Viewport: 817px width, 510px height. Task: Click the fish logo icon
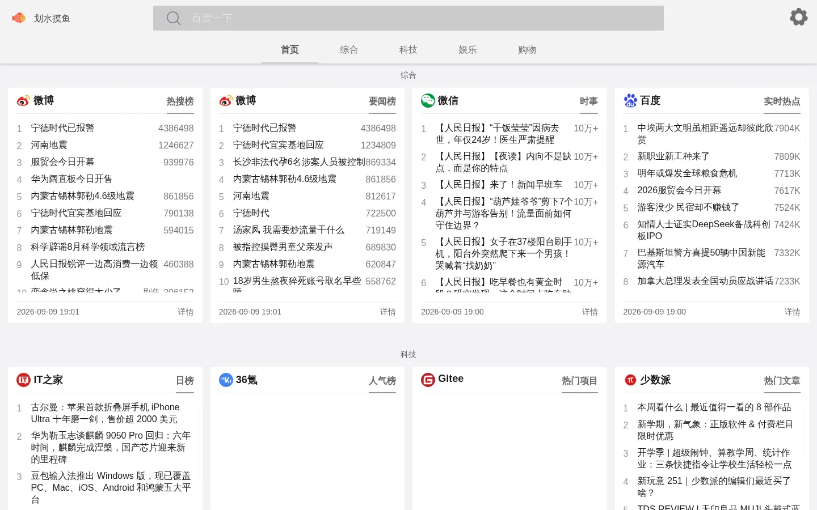tap(19, 18)
